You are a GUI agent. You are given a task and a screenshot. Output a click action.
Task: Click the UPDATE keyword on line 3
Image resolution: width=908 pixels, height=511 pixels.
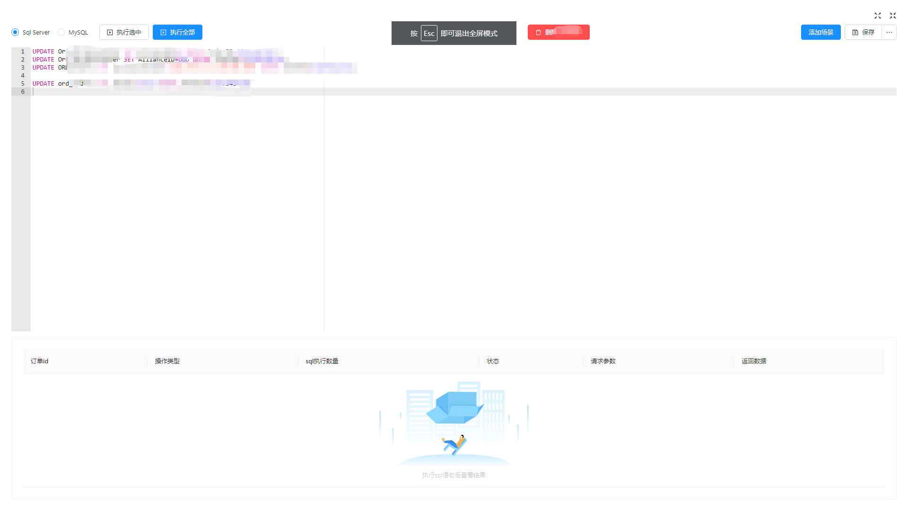pyautogui.click(x=44, y=68)
